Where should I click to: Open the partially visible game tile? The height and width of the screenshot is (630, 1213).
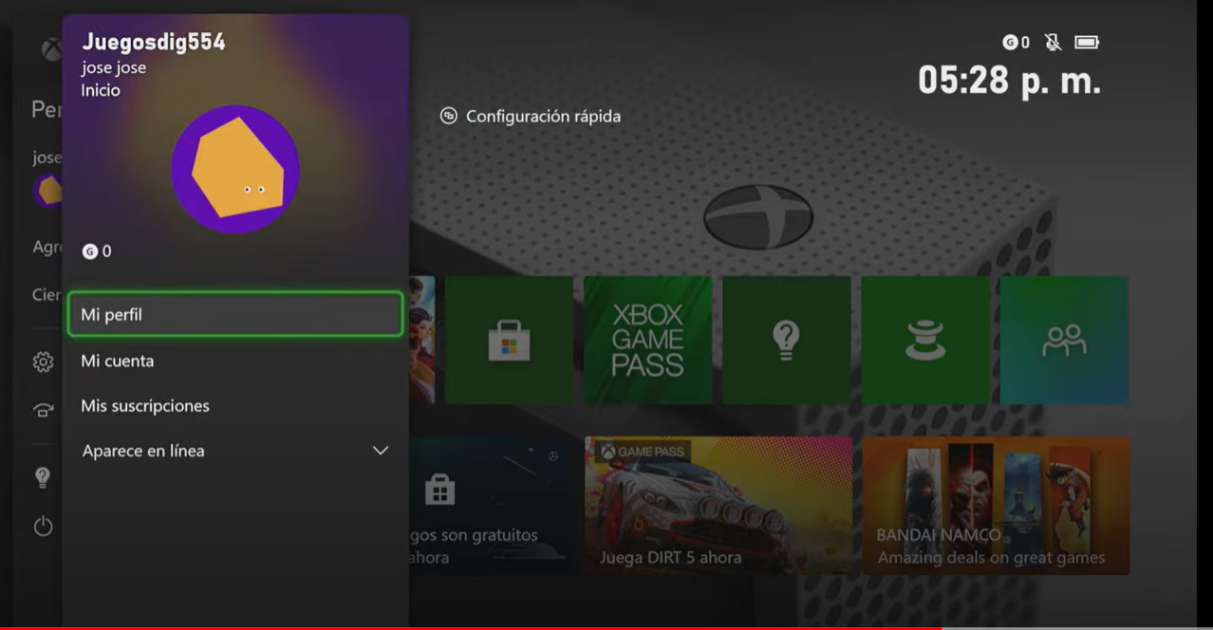coord(421,340)
